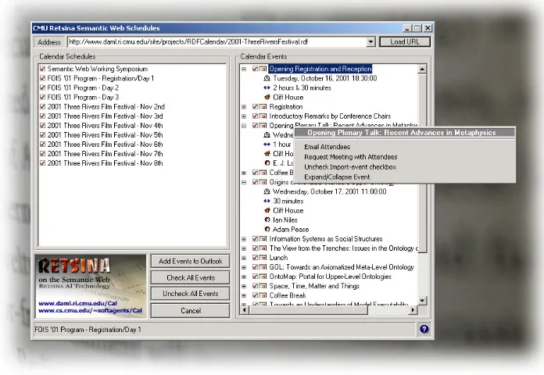Screen dimensions: 544x375
Task: Click duration arrow icon beside 1 hour
Action: [x=267, y=145]
